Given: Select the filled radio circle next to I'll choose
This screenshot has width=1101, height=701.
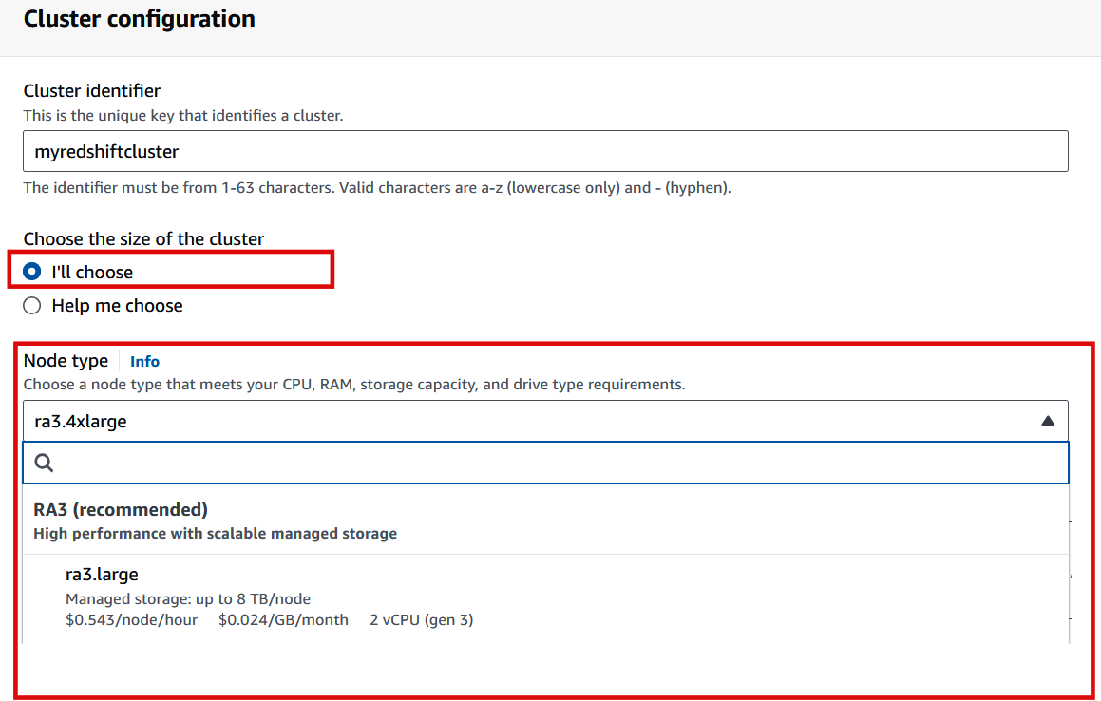Looking at the screenshot, I should coord(31,271).
